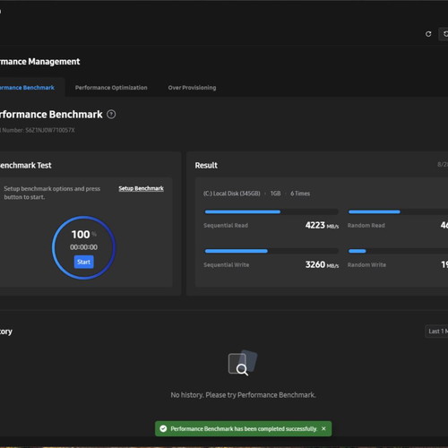Screen dimensions: 448x448
Task: Open the Last 1 Month history dropdown
Action: tap(436, 332)
